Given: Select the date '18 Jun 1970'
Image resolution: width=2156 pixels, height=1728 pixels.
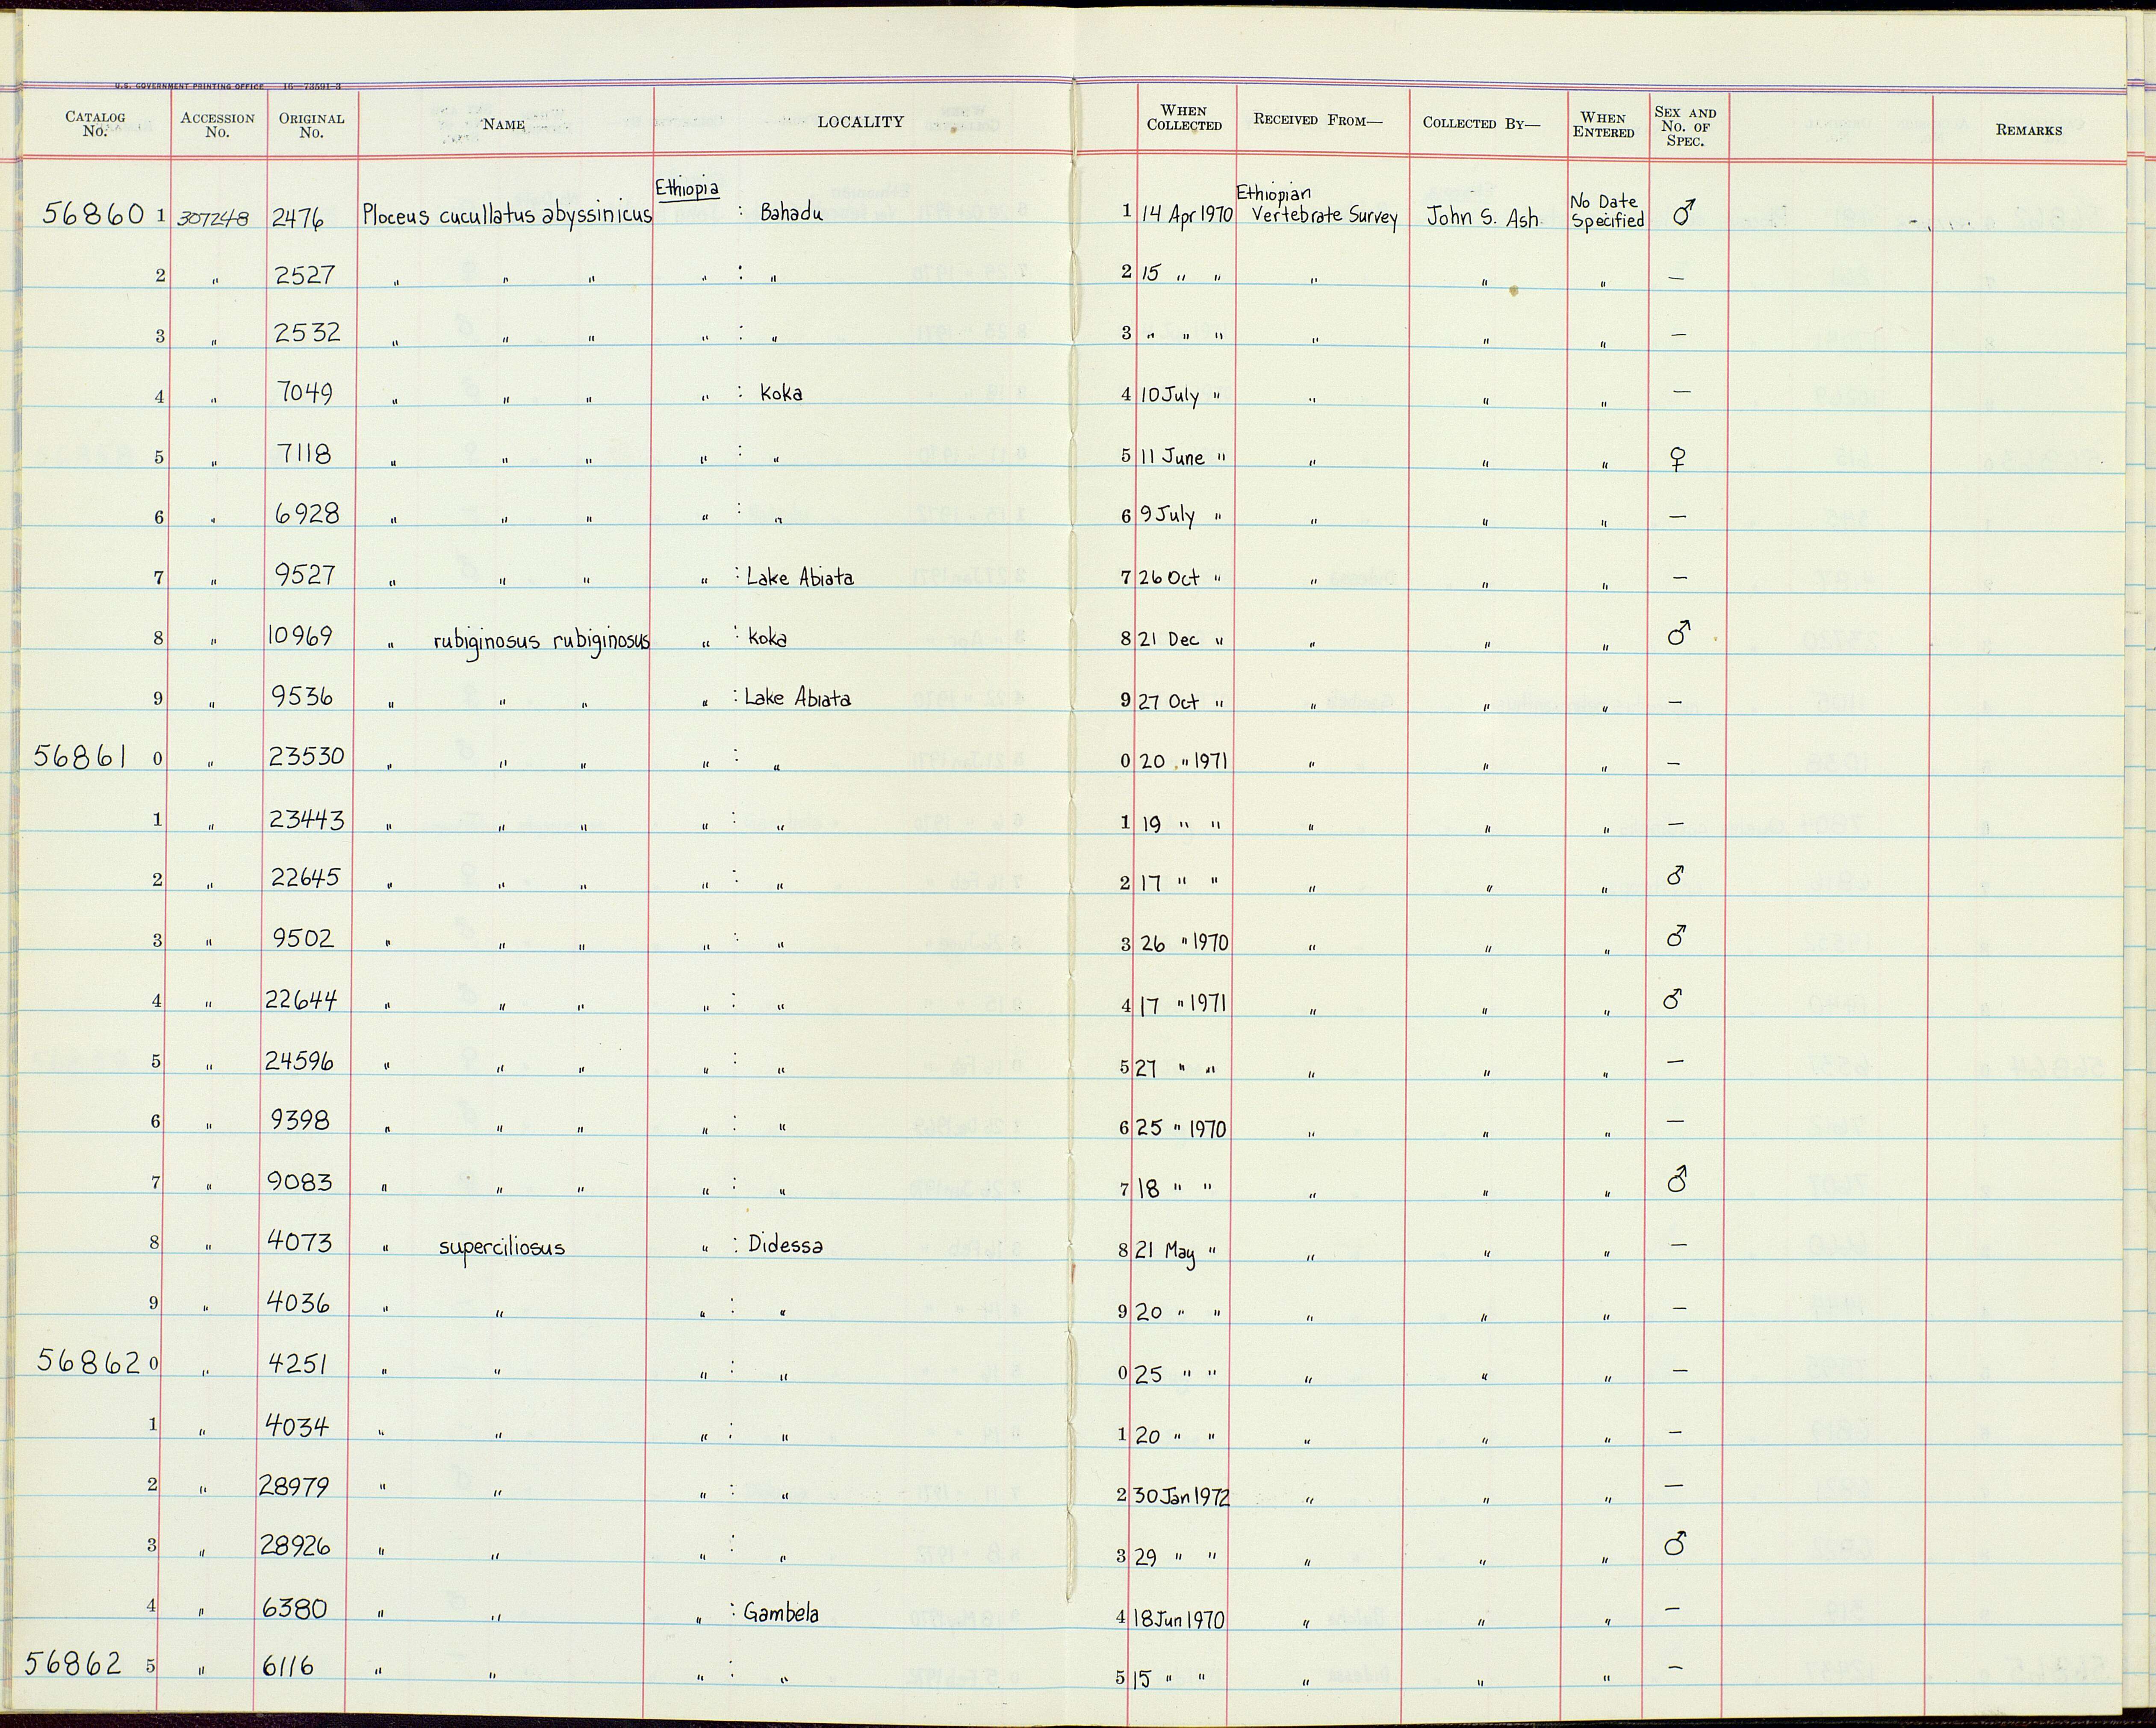Looking at the screenshot, I should point(1180,1619).
